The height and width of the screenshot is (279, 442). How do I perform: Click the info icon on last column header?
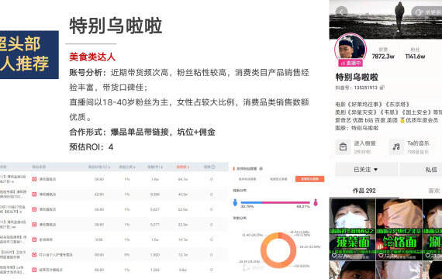pyautogui.click(x=213, y=167)
